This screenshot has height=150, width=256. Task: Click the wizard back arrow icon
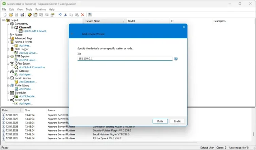tap(72, 34)
